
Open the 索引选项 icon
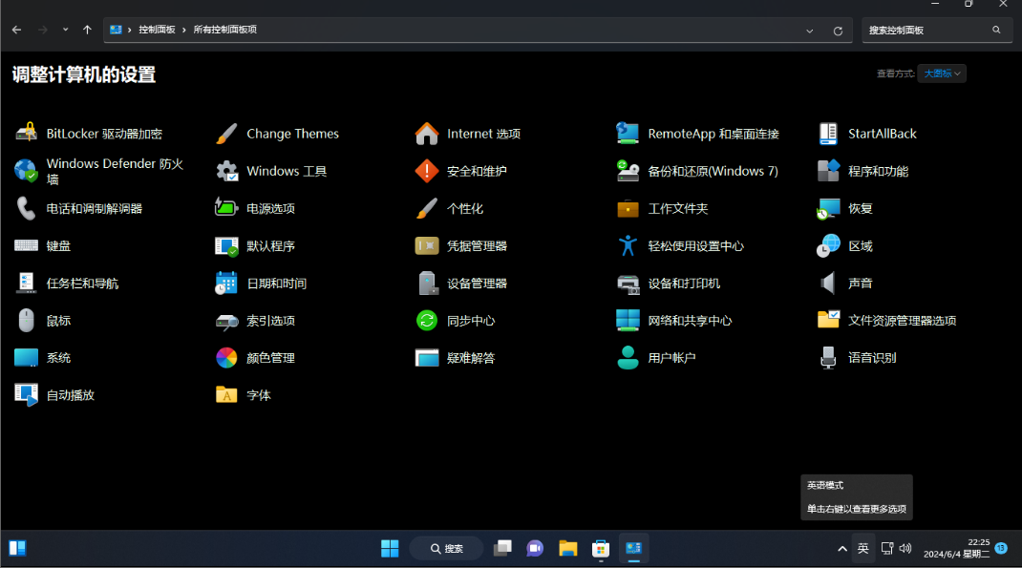[226, 321]
